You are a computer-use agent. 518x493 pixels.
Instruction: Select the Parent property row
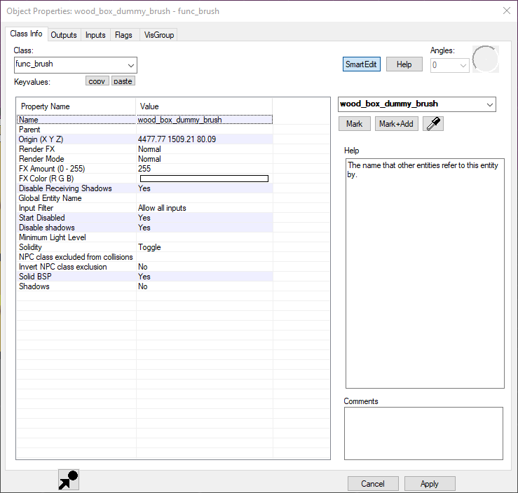point(144,130)
